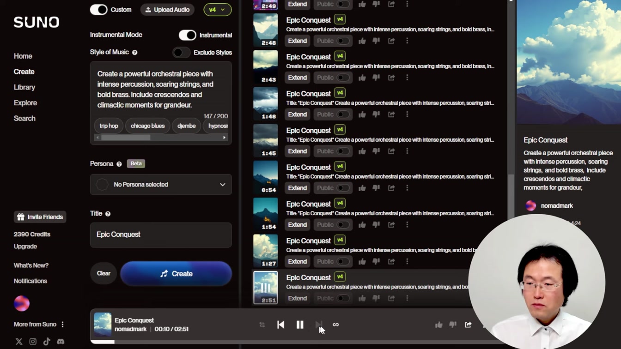The image size is (621, 349).
Task: Share current song from player bar
Action: click(468, 325)
